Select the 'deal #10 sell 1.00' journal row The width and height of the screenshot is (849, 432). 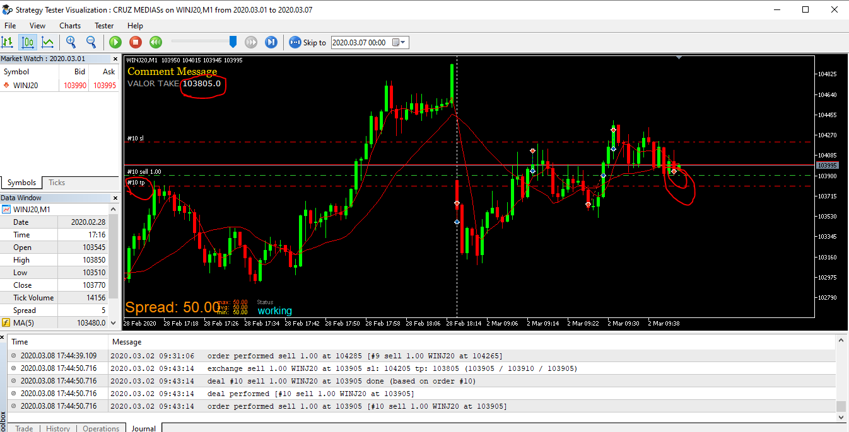pos(423,381)
